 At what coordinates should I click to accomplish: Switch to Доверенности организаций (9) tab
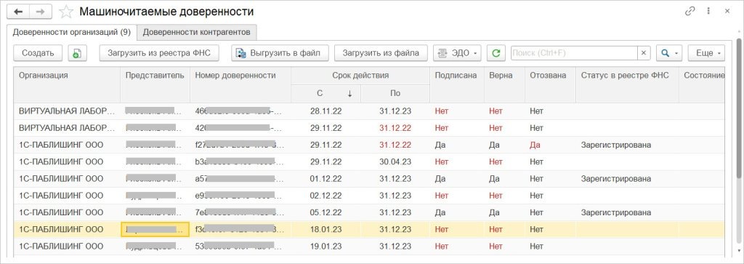pyautogui.click(x=72, y=32)
